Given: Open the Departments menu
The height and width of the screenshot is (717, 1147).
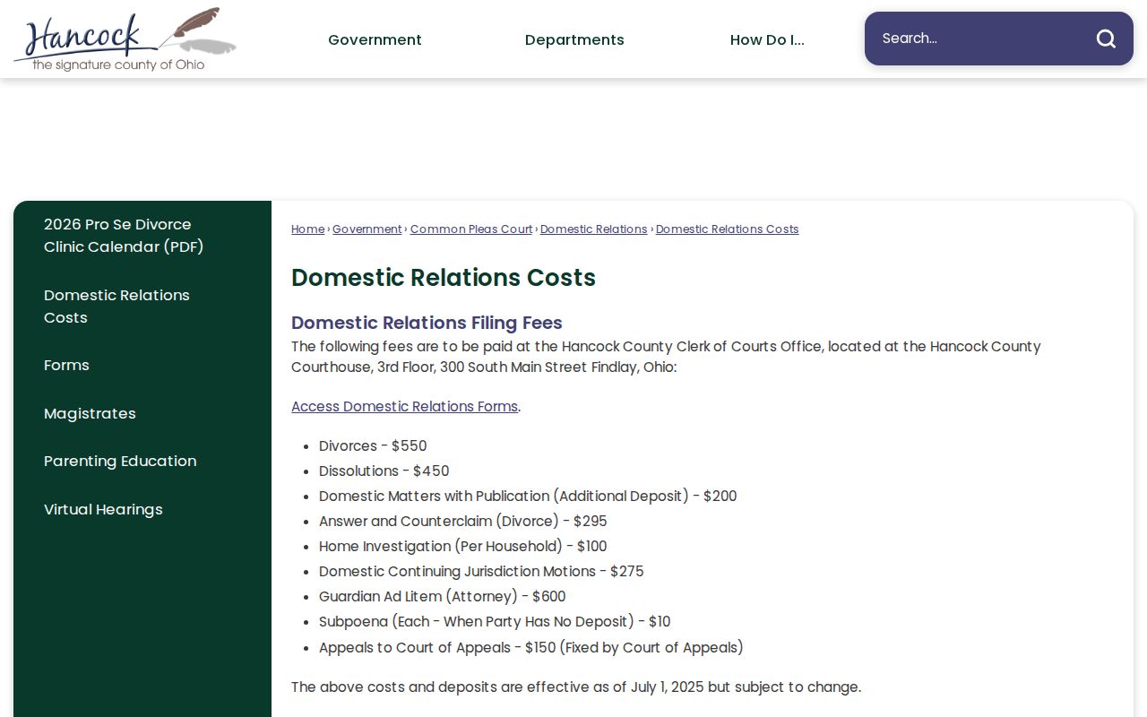Looking at the screenshot, I should click(x=574, y=39).
